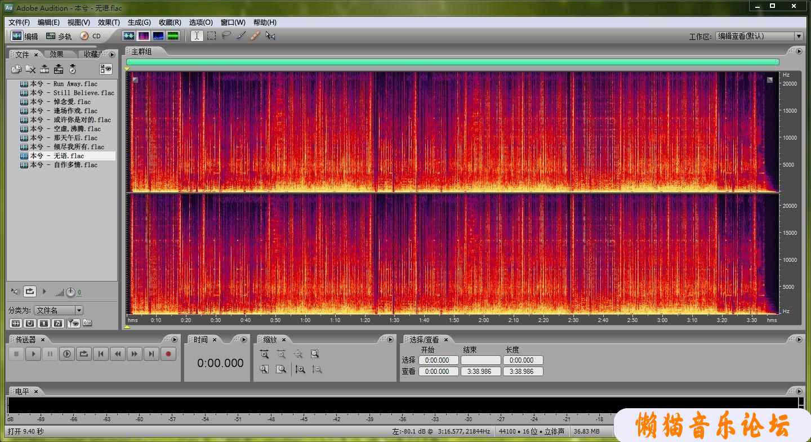Click the transport Record button
811x442 pixels.
[x=168, y=354]
